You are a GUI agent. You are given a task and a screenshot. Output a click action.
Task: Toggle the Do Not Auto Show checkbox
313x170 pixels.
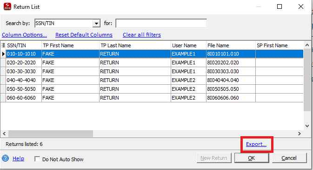(x=37, y=159)
